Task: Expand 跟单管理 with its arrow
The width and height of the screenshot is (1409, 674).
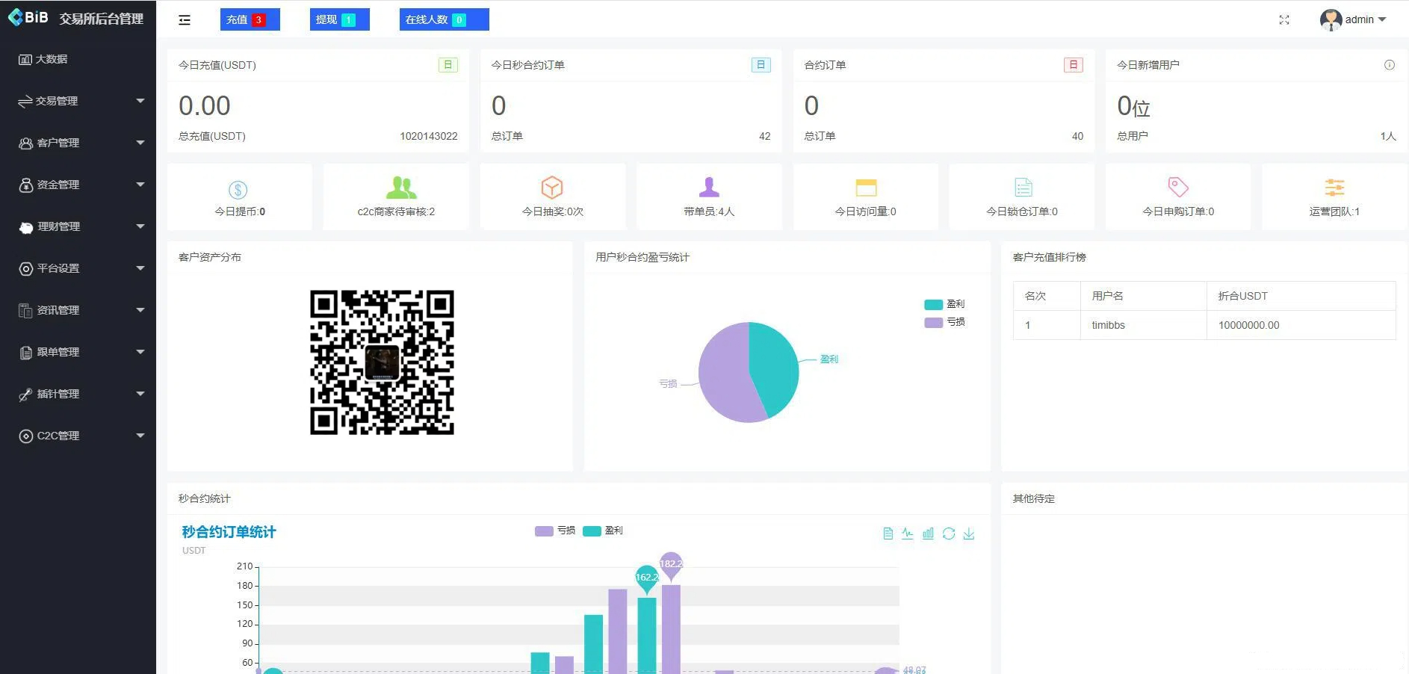Action: click(140, 352)
